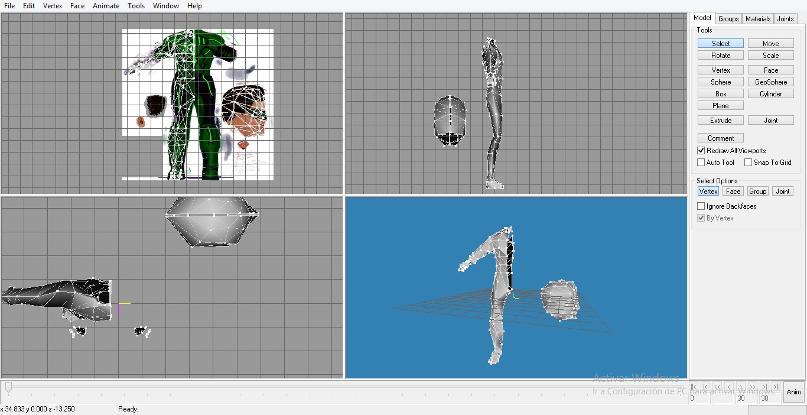Click the << rewind playback button

[x=717, y=387]
